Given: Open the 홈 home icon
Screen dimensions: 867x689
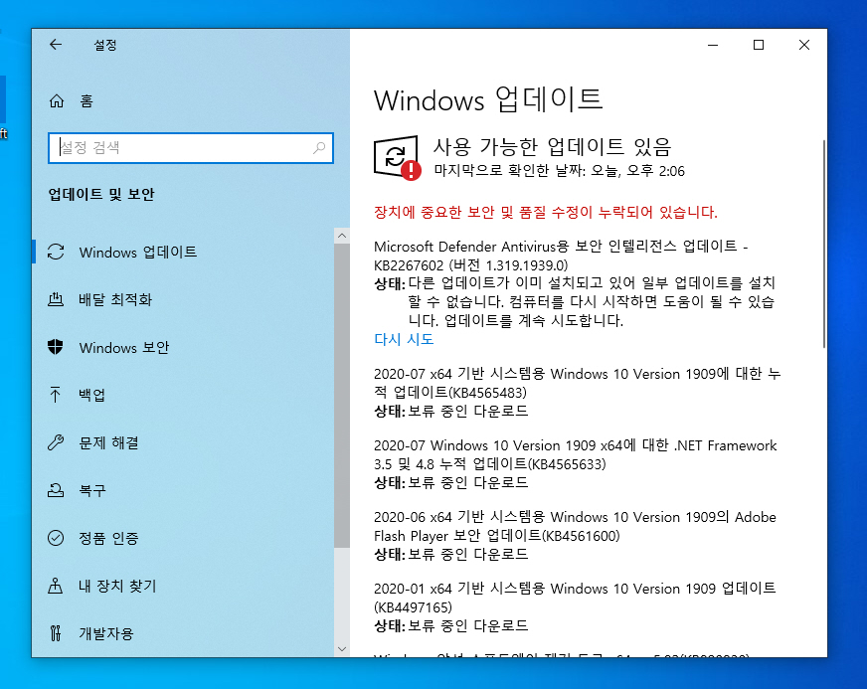Looking at the screenshot, I should tap(57, 101).
